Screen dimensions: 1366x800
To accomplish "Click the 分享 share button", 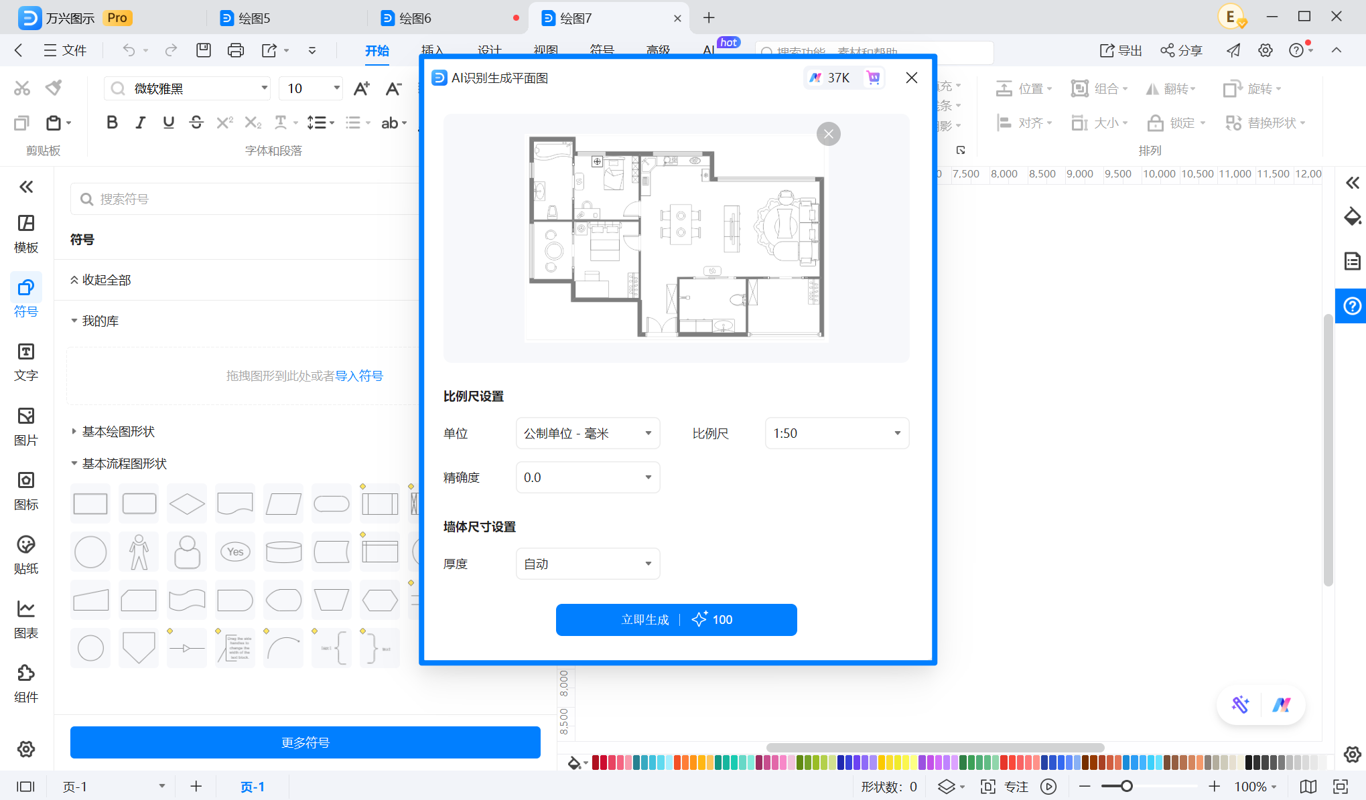I will click(1181, 50).
